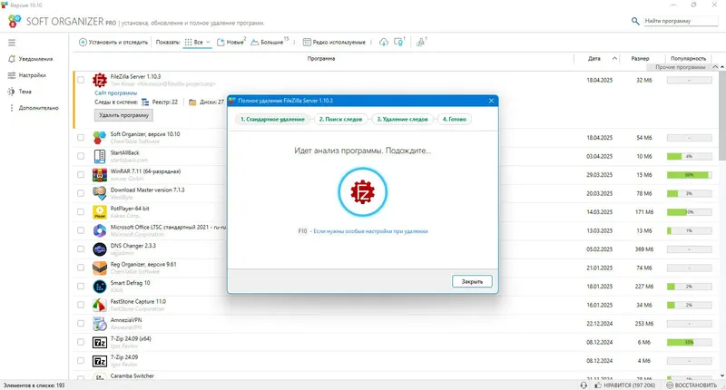The height and width of the screenshot is (390, 726).
Task: Click the Диски: 27 folder icon
Action: [192, 102]
